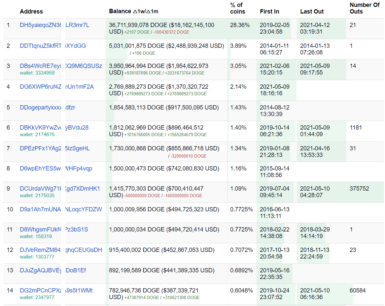Select balance 915,400,002 DOGE text
This screenshot has height=306, width=385.
pos(134,250)
